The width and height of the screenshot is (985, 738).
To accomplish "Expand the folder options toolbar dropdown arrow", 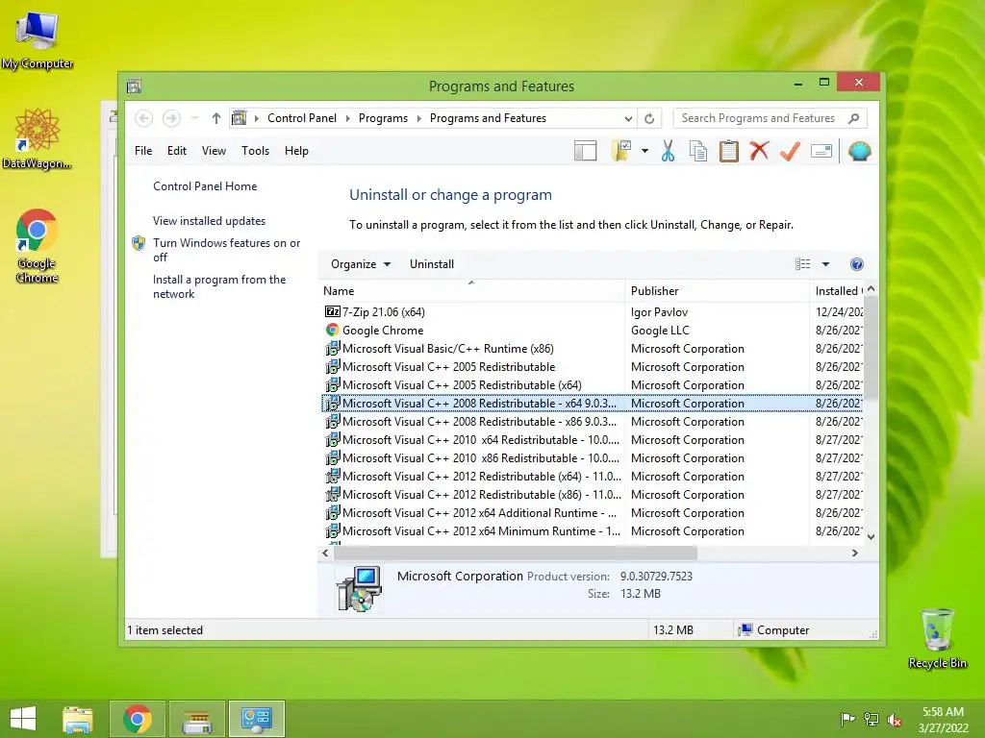I will point(644,151).
